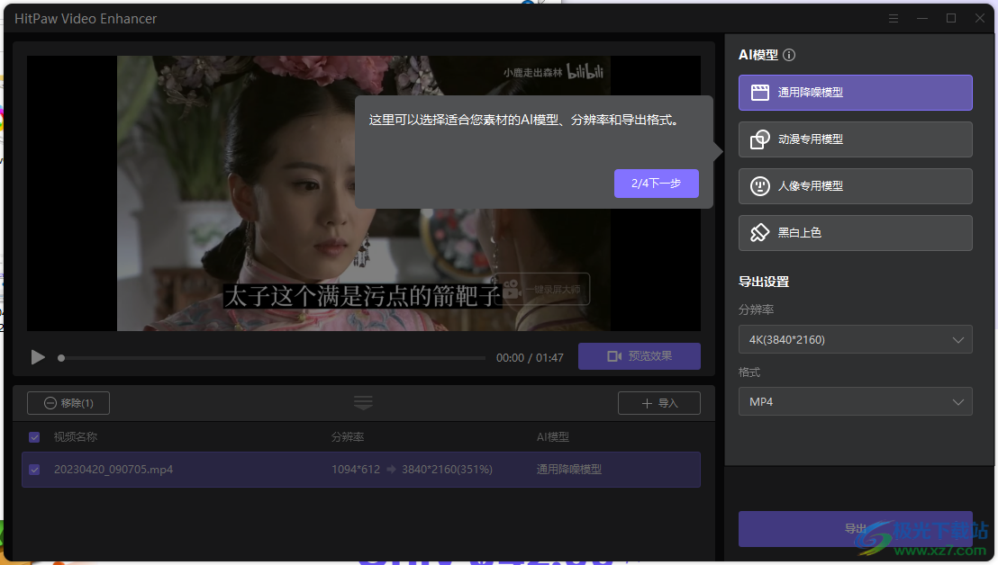Click the 视频名称 column header
Image resolution: width=998 pixels, height=565 pixels.
tap(75, 437)
